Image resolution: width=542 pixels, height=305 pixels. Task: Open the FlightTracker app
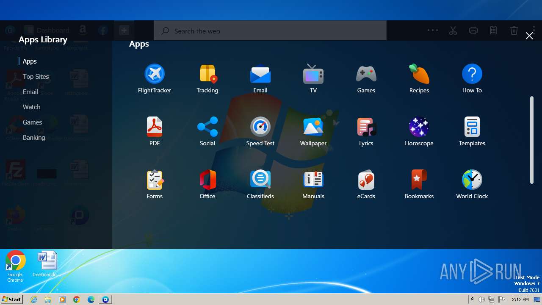pyautogui.click(x=155, y=79)
